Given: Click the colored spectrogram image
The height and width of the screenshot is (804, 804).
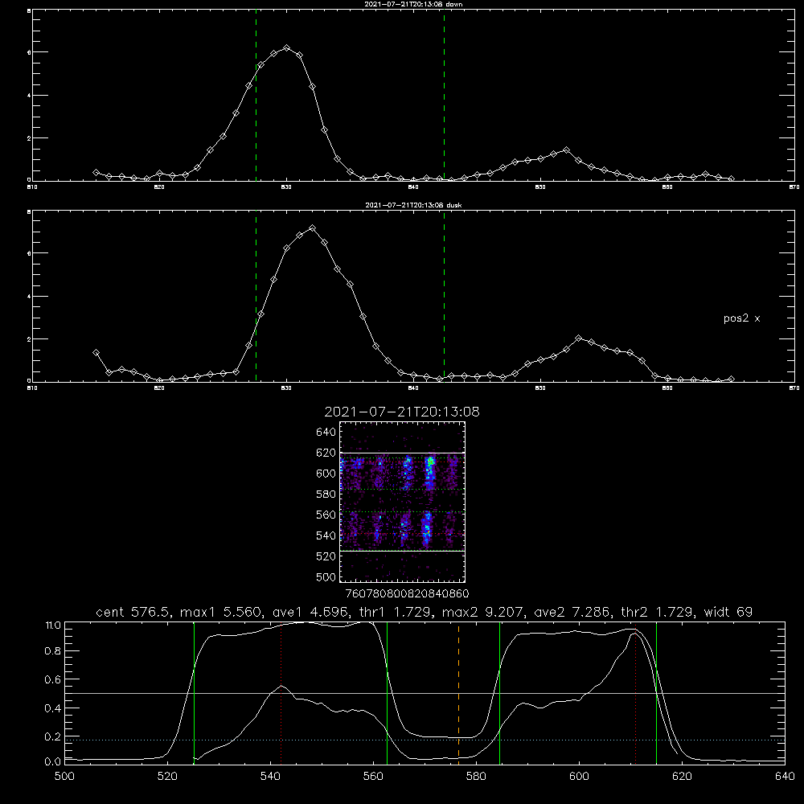Looking at the screenshot, I should point(402,502).
